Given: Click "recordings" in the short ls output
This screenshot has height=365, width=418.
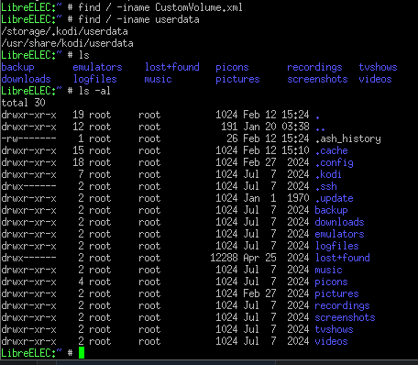Looking at the screenshot, I should [x=314, y=67].
